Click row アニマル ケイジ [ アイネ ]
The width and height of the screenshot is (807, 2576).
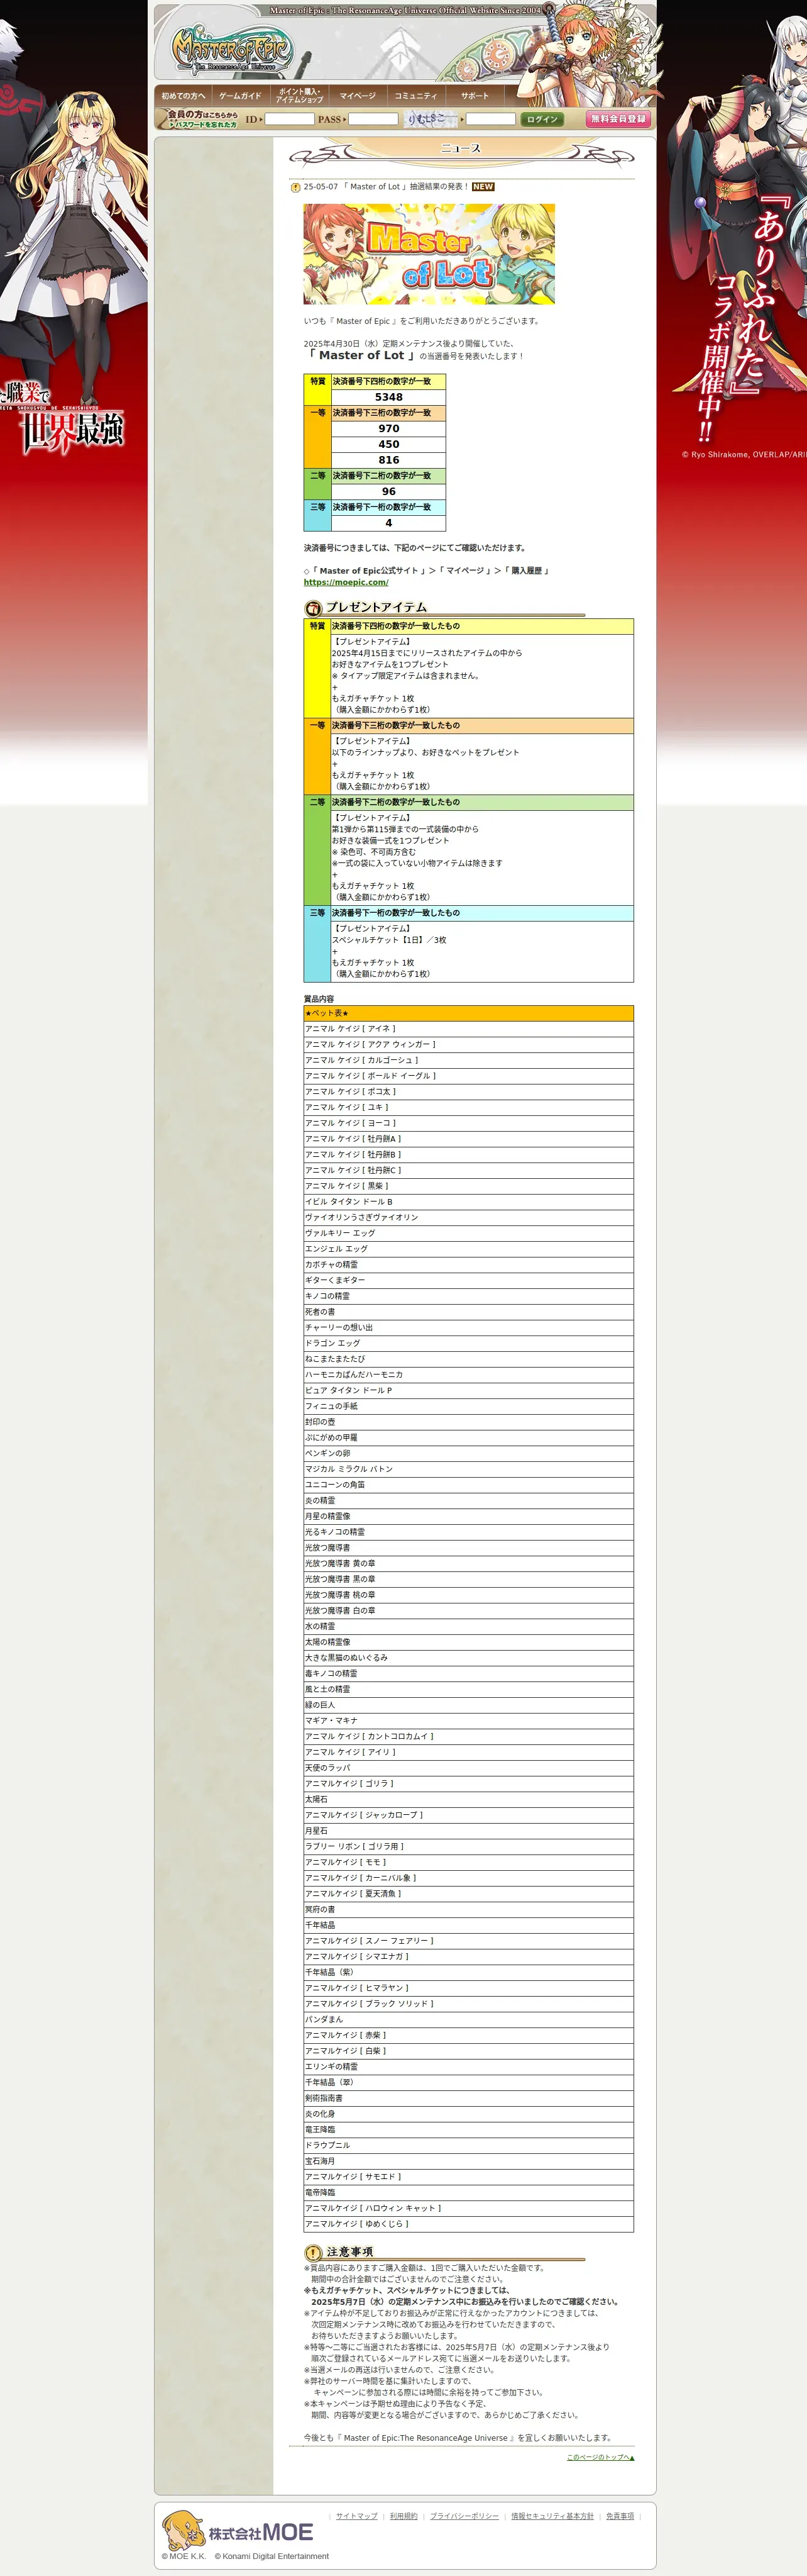468,1029
